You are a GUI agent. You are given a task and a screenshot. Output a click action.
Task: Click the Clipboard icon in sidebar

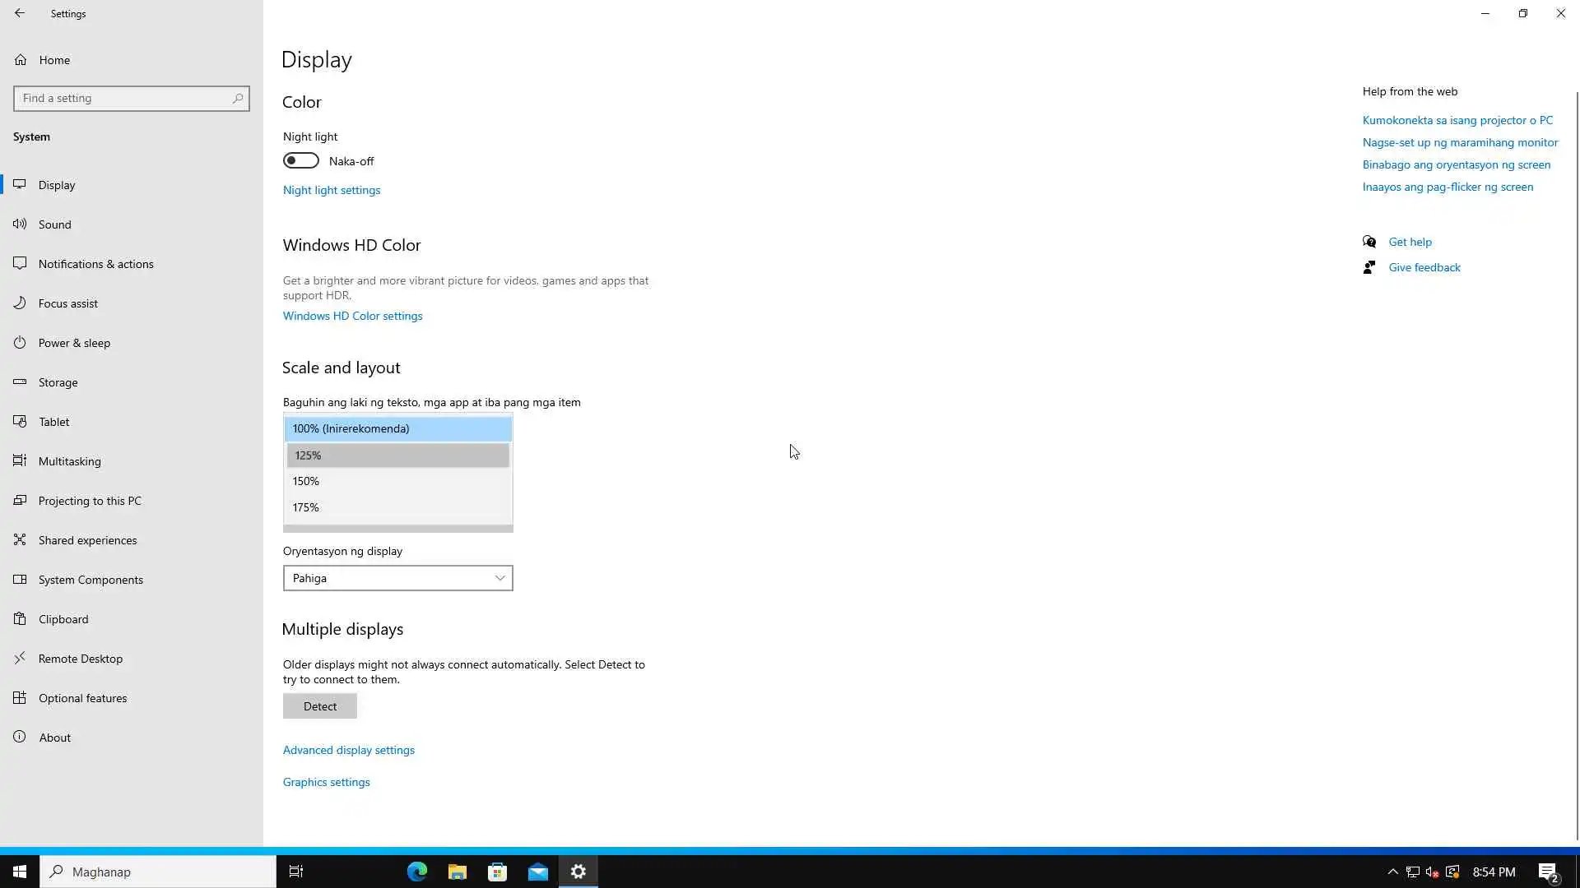tap(20, 618)
